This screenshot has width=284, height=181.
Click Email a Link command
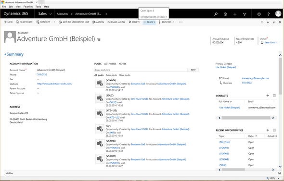tap(116, 22)
